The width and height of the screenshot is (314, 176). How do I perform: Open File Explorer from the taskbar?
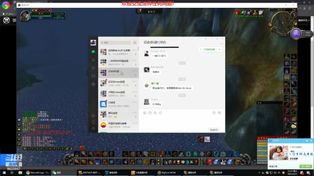[20, 173]
